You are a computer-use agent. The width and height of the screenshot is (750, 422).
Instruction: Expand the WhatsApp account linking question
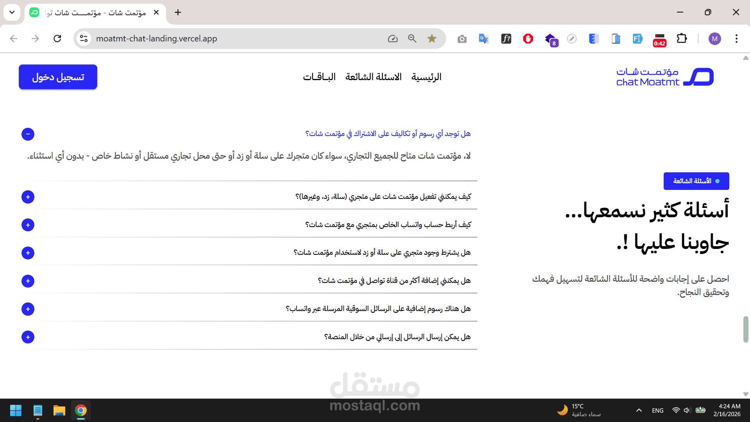pos(28,225)
